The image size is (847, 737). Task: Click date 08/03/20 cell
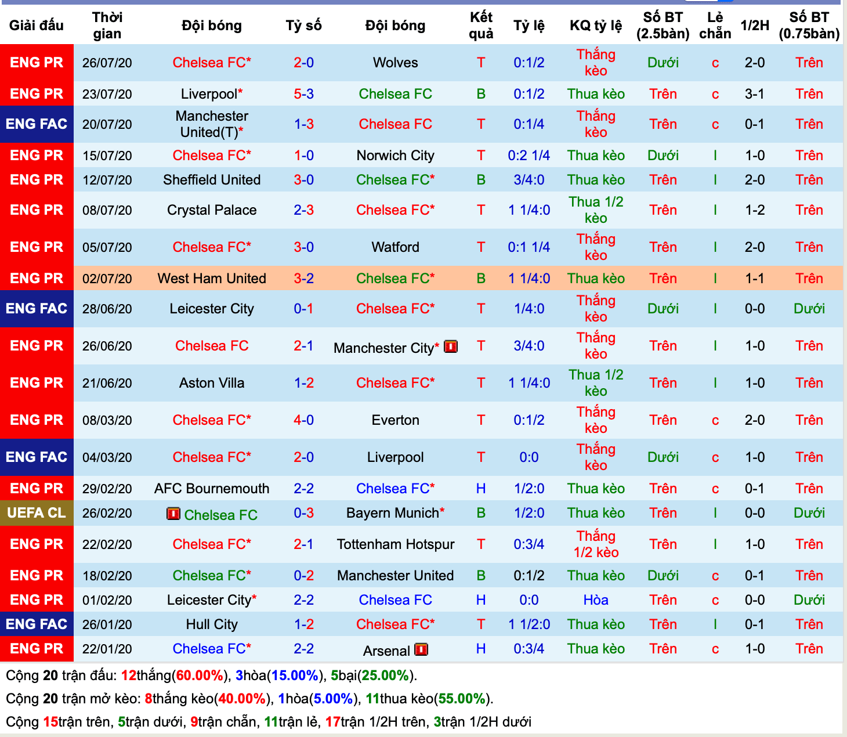tap(107, 420)
